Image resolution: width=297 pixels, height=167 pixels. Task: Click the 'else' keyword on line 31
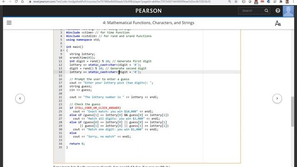coord(73,133)
